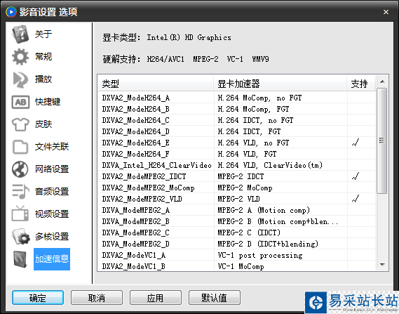Click the 文件关联 folder icon
The width and height of the screenshot is (399, 314).
tap(20, 147)
